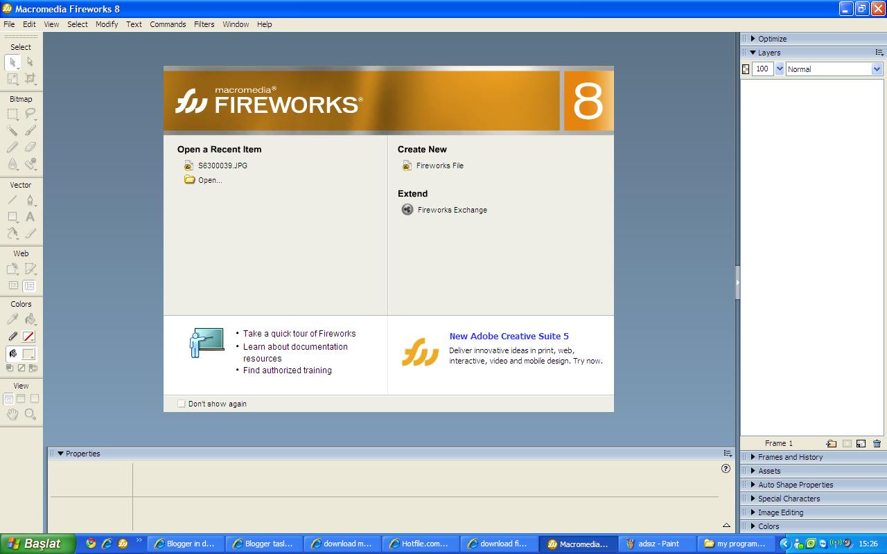
Task: Select the Pointer tool
Action: point(12,62)
